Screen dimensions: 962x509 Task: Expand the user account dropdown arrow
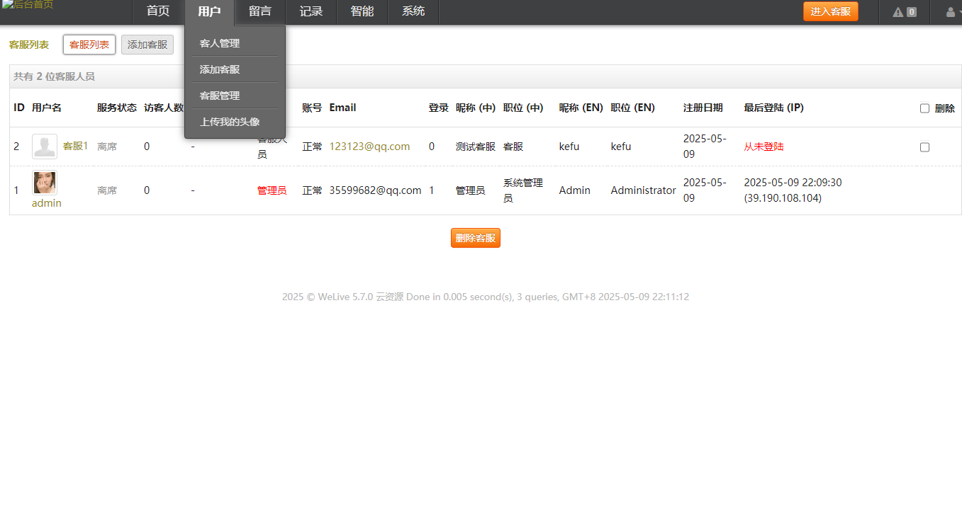point(959,12)
